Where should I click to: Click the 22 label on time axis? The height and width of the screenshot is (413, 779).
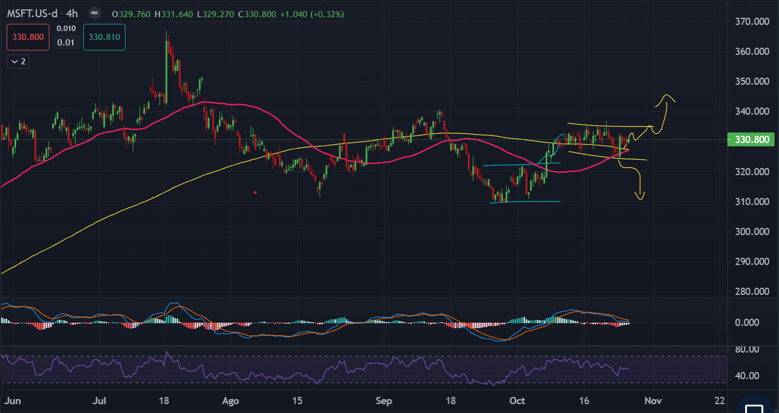point(720,400)
